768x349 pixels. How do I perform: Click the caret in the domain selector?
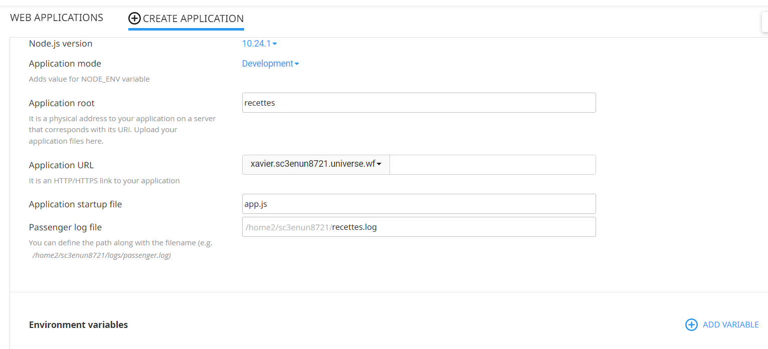pyautogui.click(x=379, y=164)
